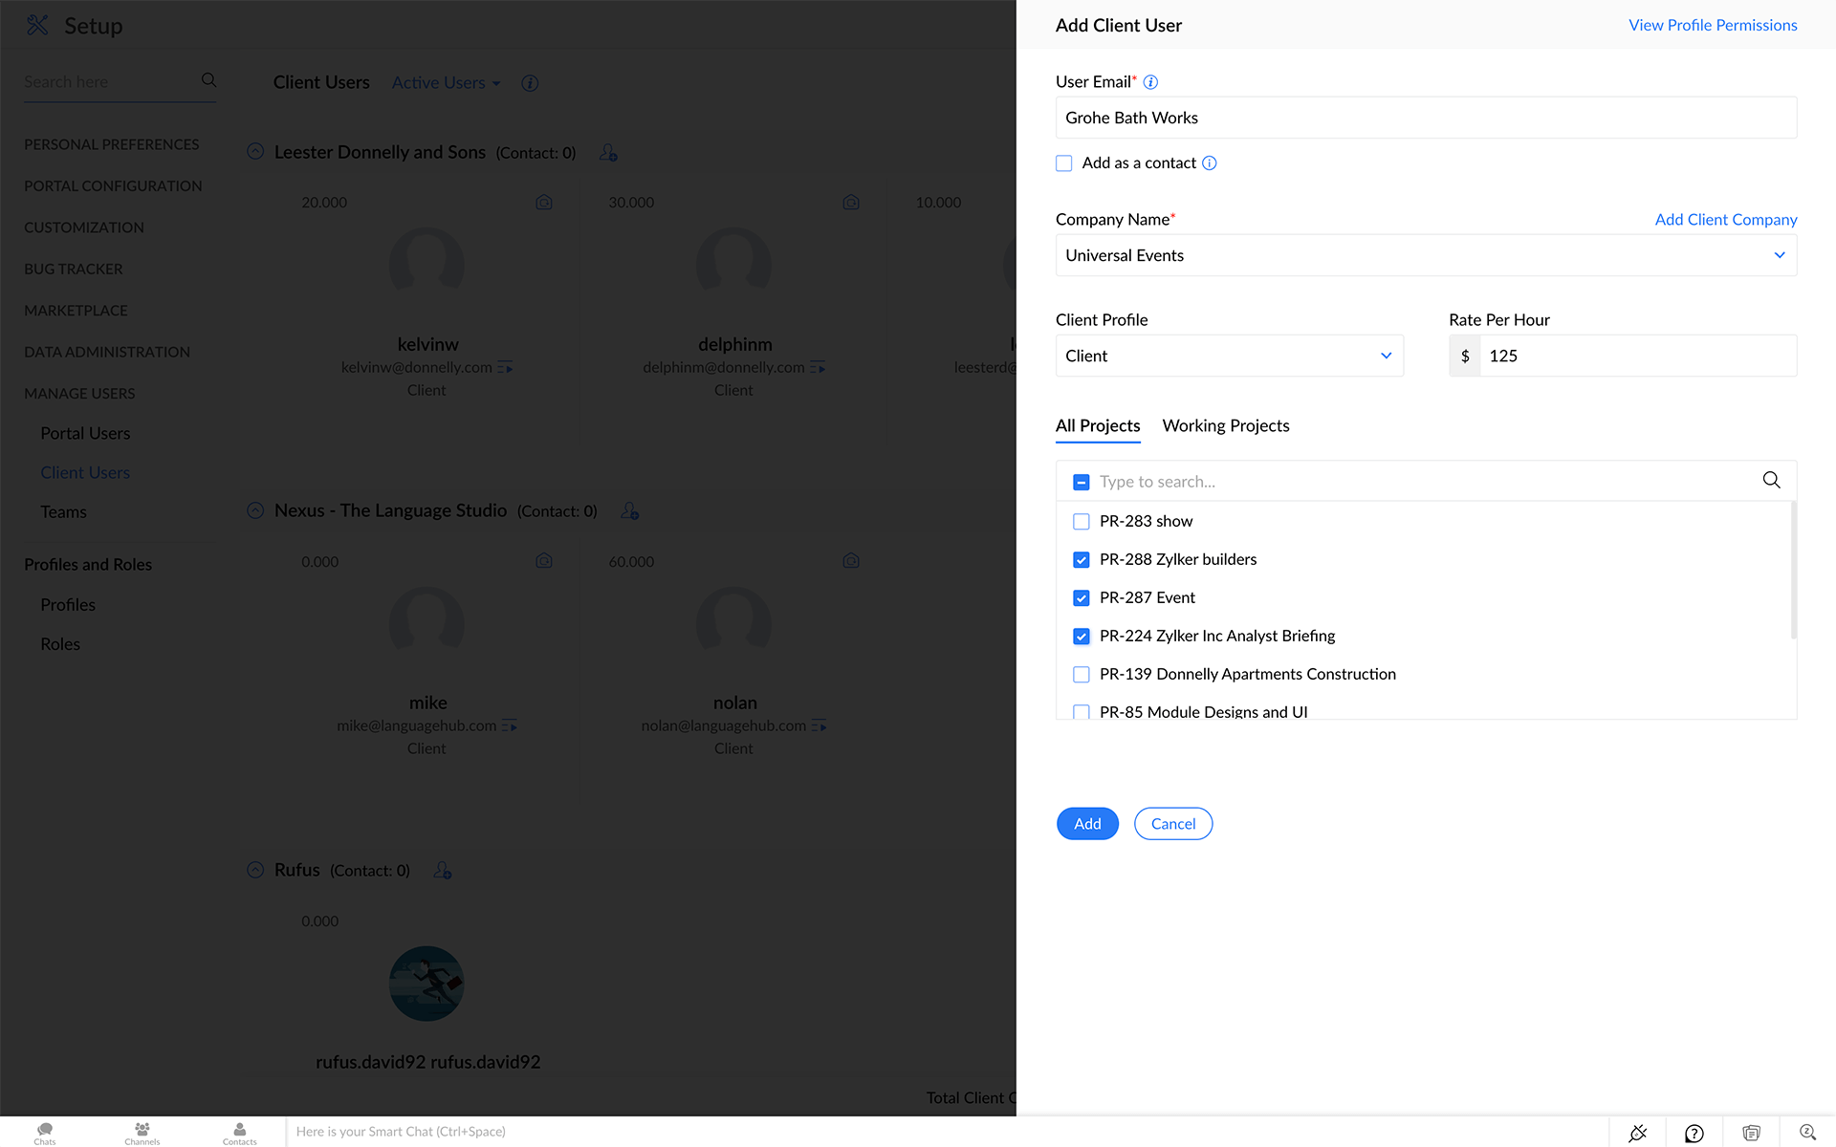
Task: Collapse Nexus - The Language Studio group
Action: (255, 510)
